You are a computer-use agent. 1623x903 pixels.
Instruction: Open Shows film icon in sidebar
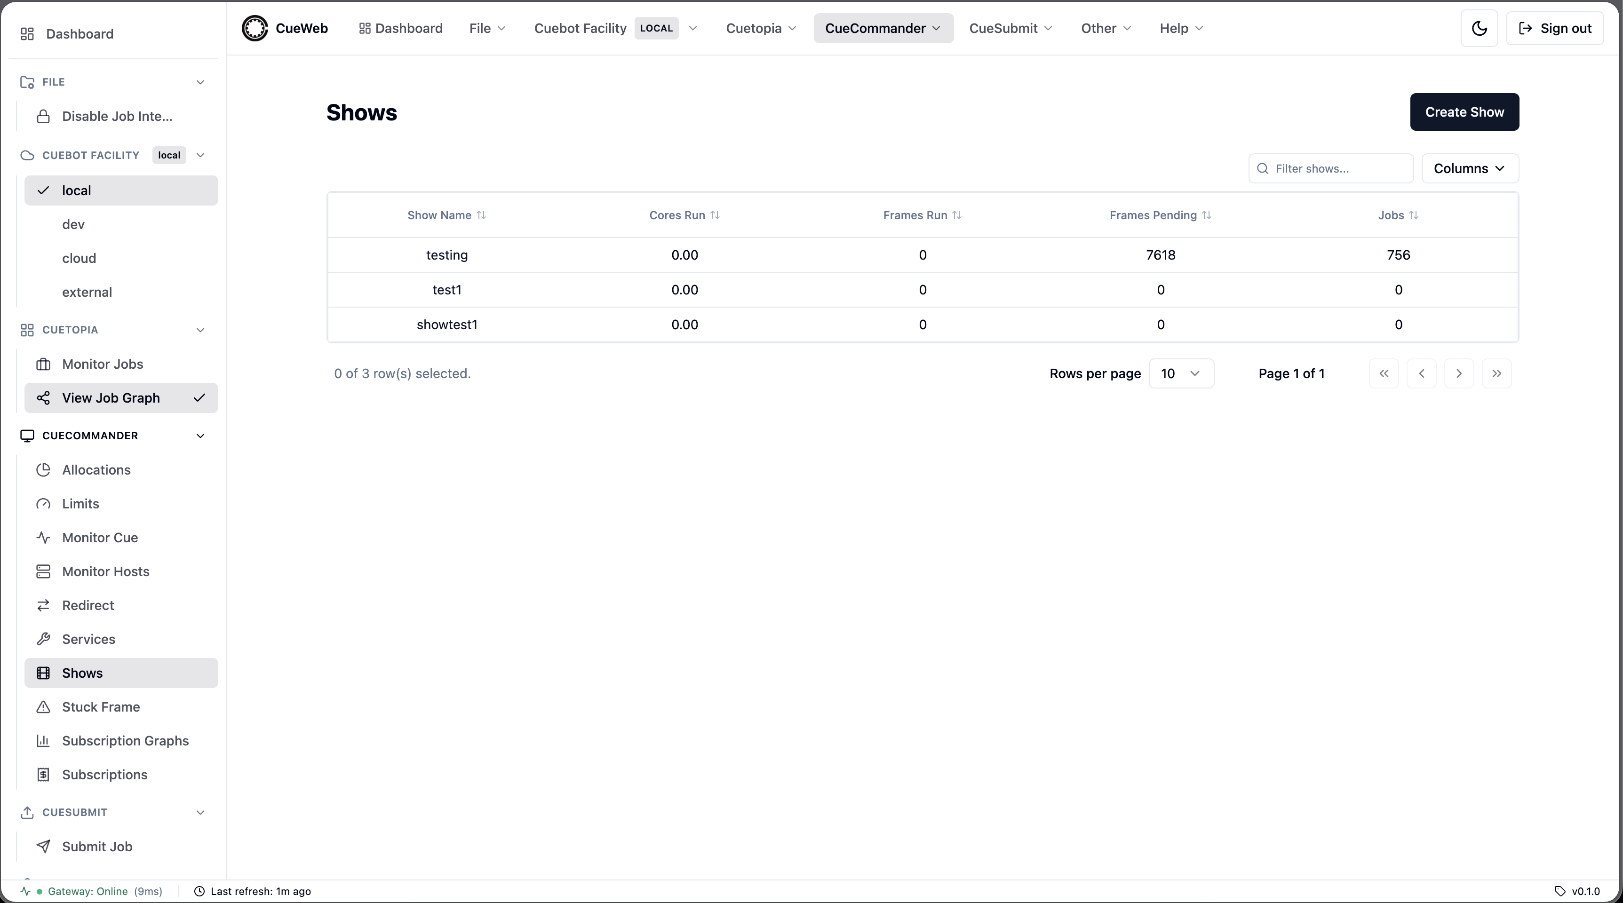(x=43, y=673)
